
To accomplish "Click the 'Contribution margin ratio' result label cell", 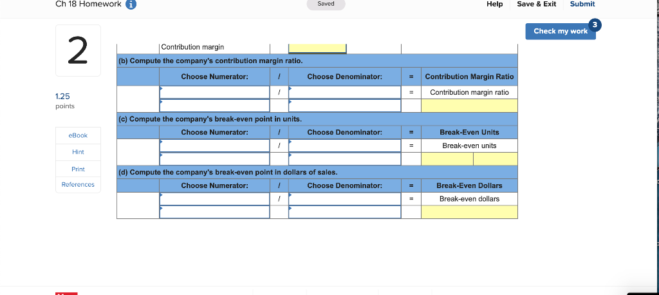I will click(x=469, y=92).
